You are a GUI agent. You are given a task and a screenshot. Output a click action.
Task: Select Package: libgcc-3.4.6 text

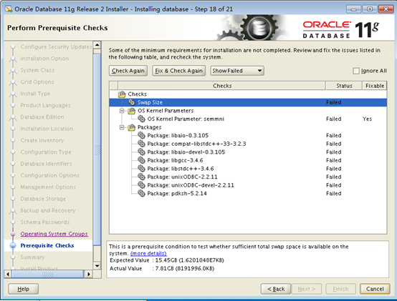(x=175, y=160)
